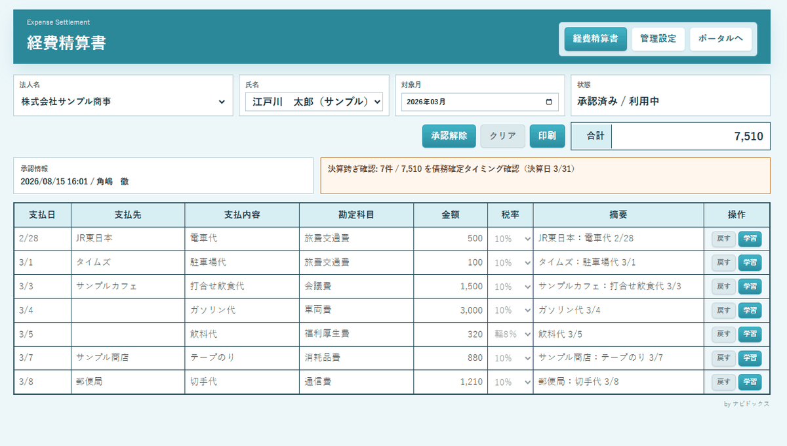Click 戻す in the JR東日本 row
The height and width of the screenshot is (446, 787).
724,239
